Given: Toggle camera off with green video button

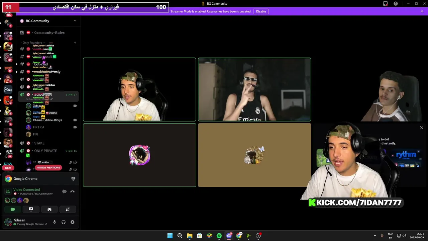Looking at the screenshot, I should 13,209.
